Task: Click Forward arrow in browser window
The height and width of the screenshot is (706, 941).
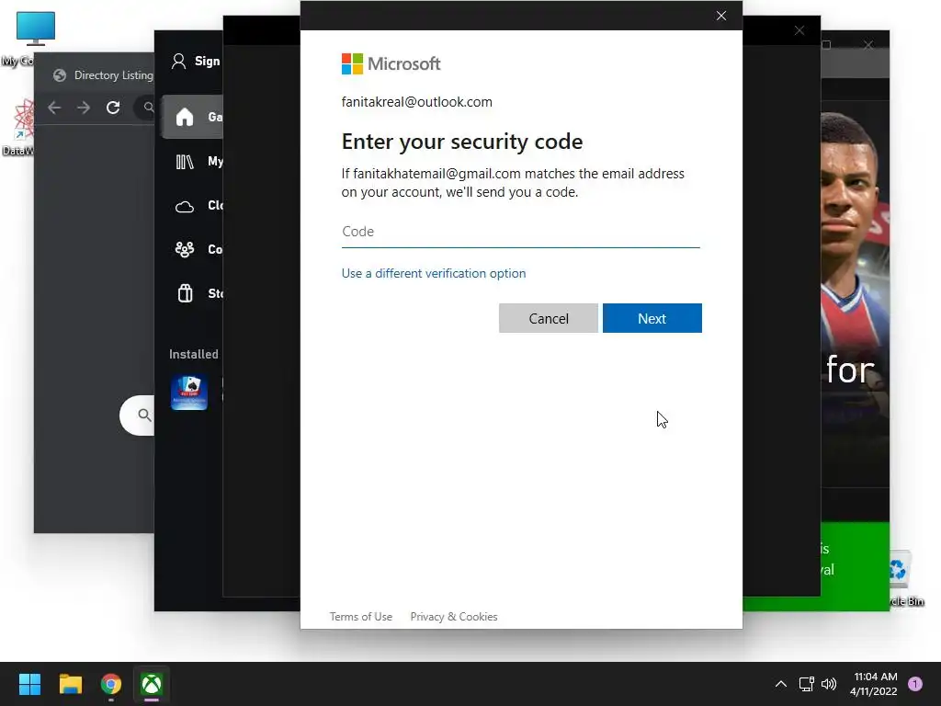Action: 84,108
